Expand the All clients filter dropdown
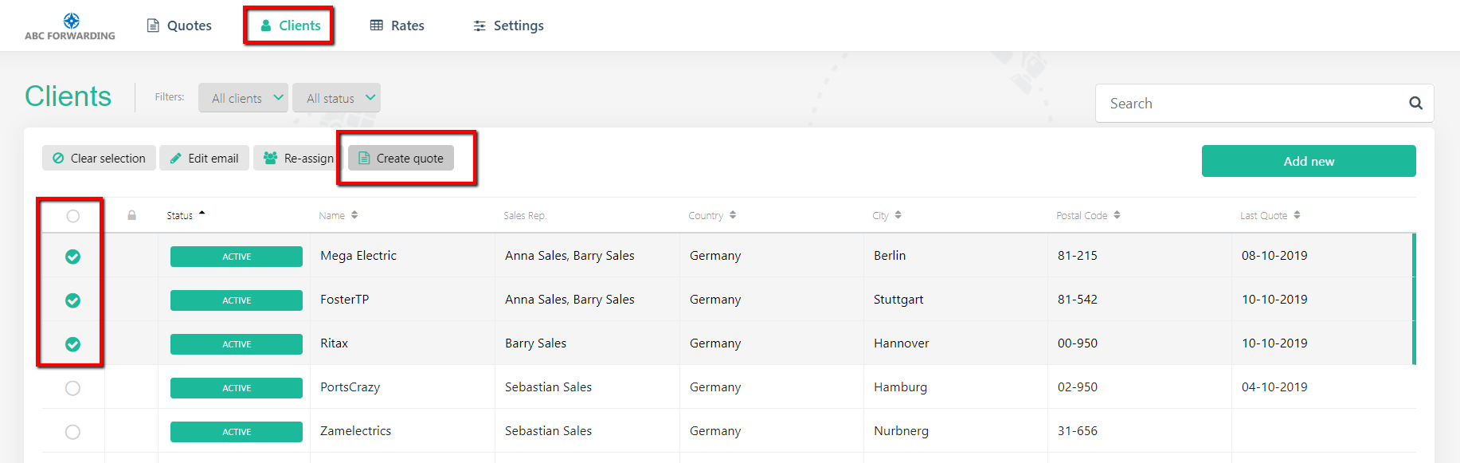The width and height of the screenshot is (1460, 463). (x=244, y=98)
